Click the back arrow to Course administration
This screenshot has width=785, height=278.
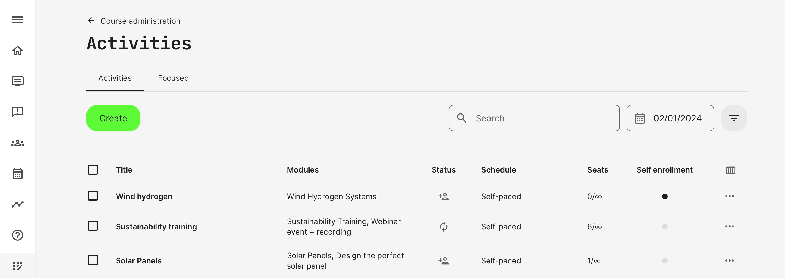coord(91,21)
